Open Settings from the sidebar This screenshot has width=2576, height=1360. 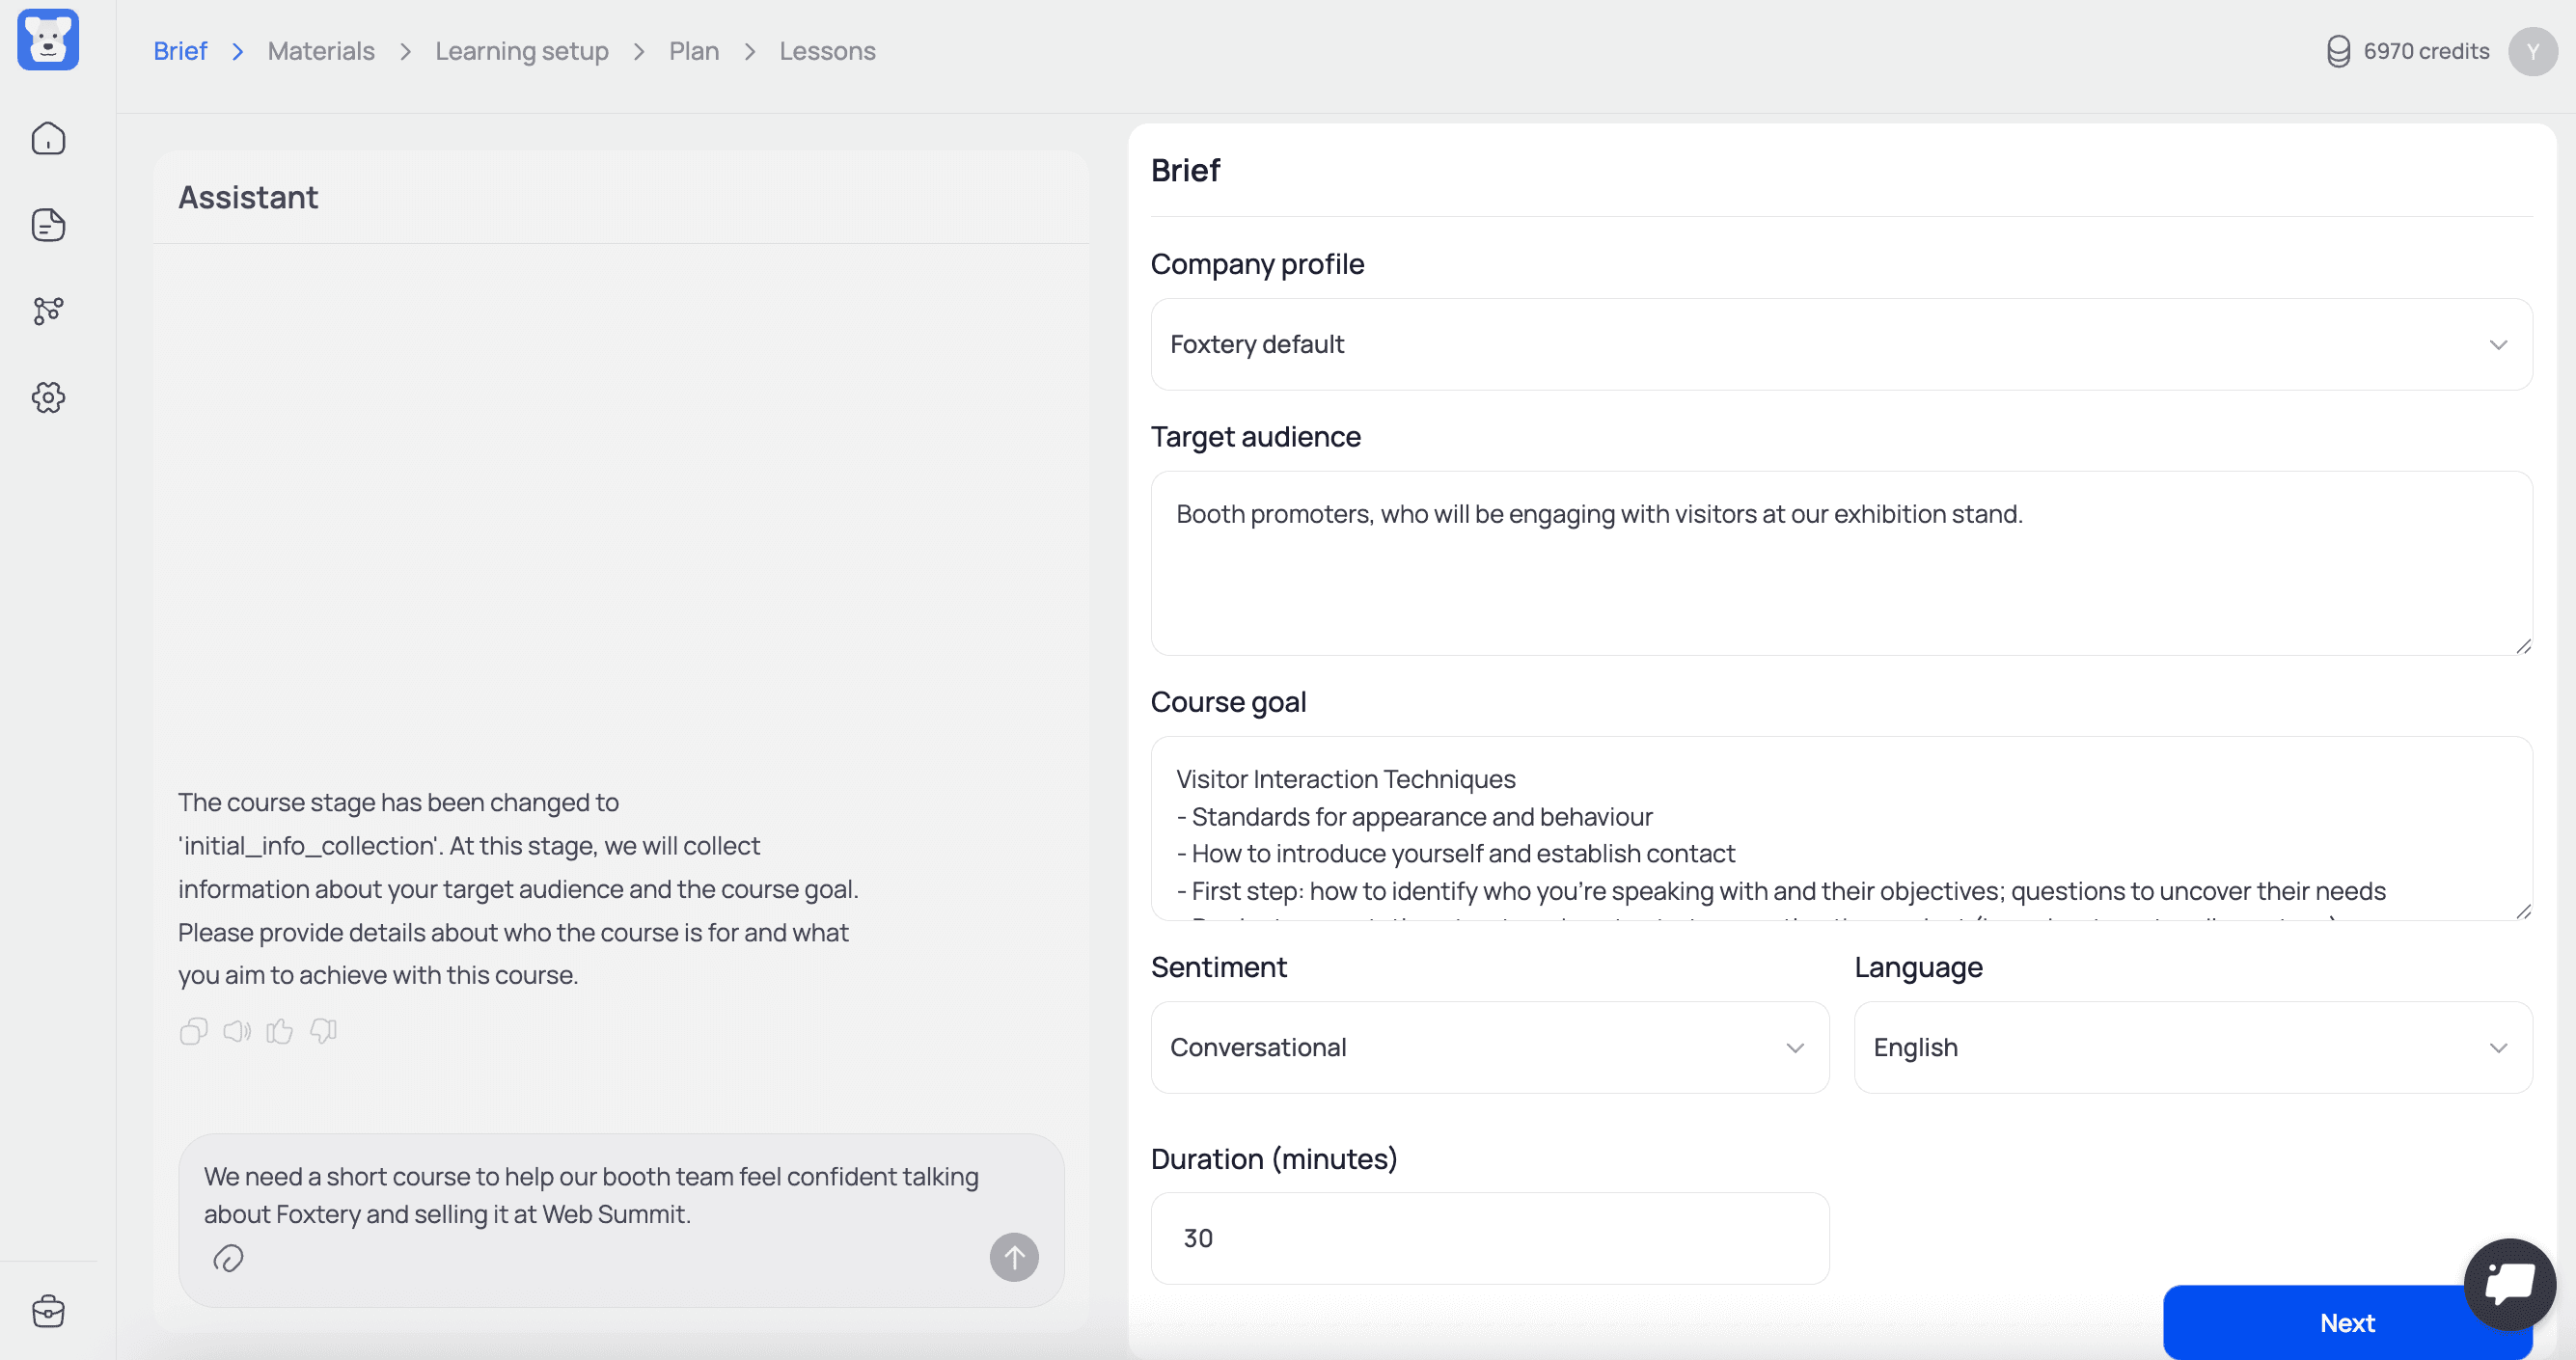pyautogui.click(x=48, y=397)
